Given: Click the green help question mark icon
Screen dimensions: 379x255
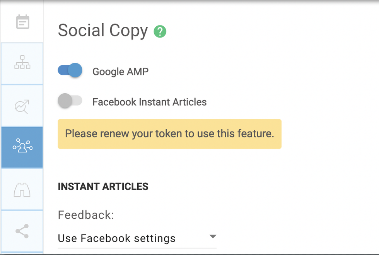Looking at the screenshot, I should pos(160,31).
